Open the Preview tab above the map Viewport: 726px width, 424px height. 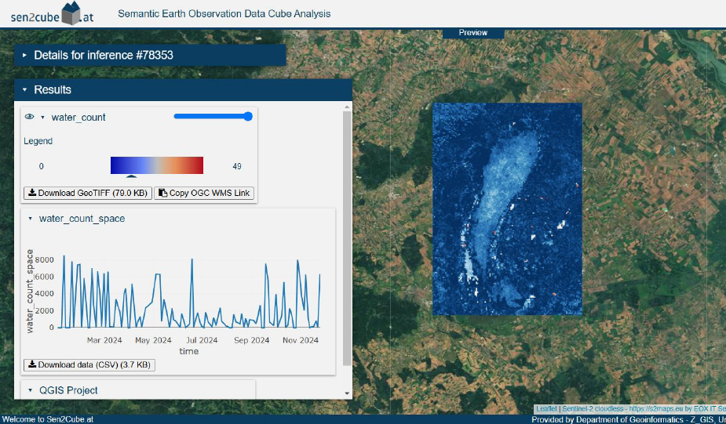click(473, 33)
